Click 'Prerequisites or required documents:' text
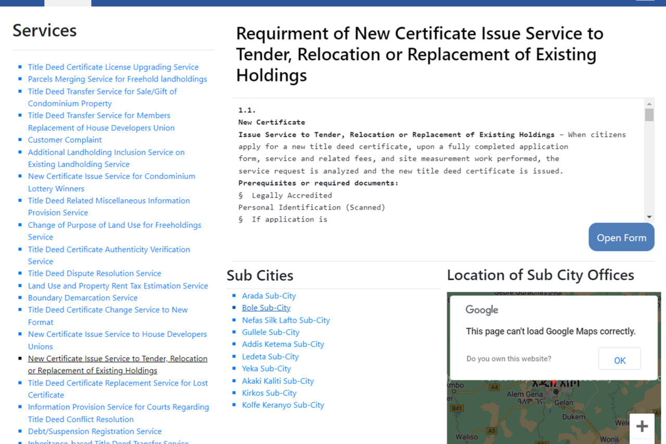The width and height of the screenshot is (666, 444). (x=318, y=183)
